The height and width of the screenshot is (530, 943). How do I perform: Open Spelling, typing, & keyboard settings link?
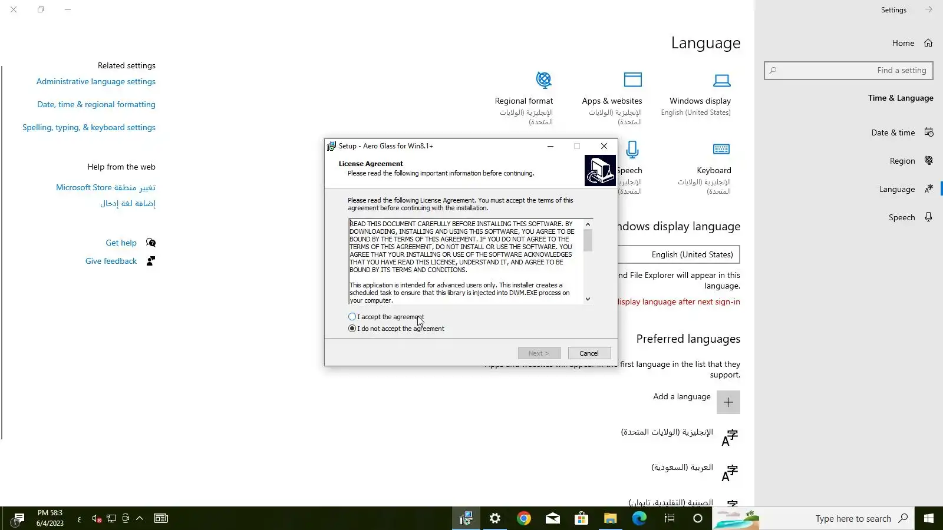tap(89, 127)
